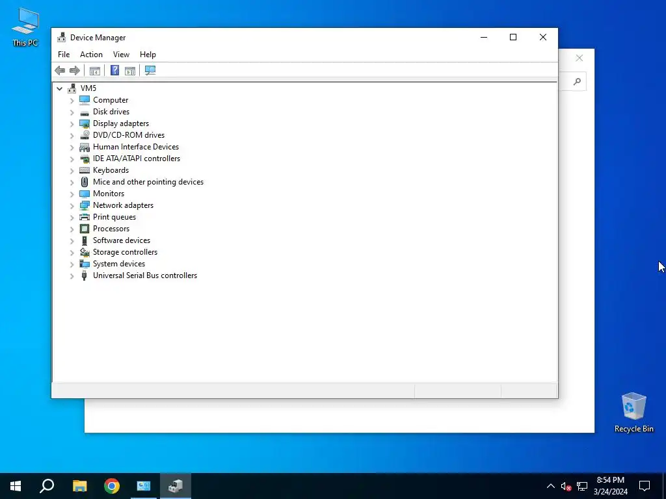Expand the Print queues category
The height and width of the screenshot is (499, 666).
click(x=72, y=217)
